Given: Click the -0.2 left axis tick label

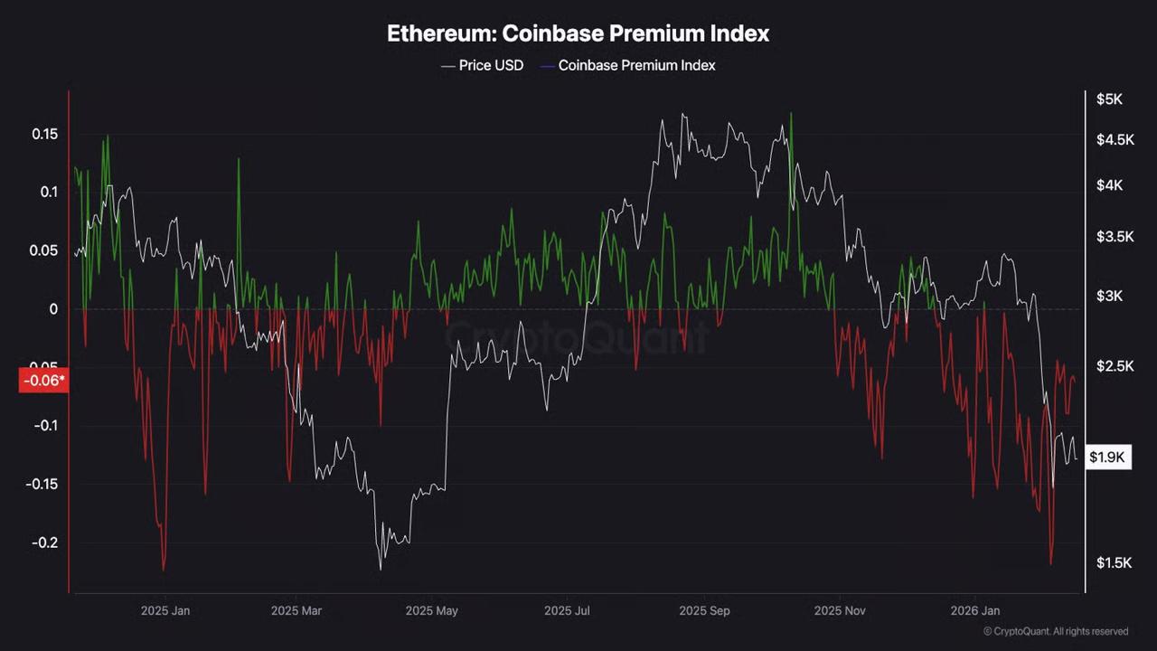Looking at the screenshot, I should click(43, 542).
